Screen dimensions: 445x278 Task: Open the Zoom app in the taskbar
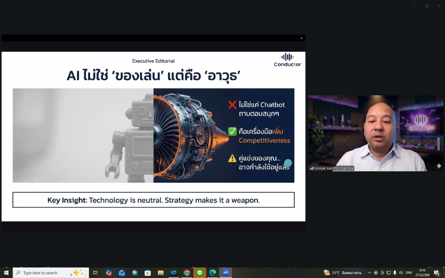click(x=226, y=273)
